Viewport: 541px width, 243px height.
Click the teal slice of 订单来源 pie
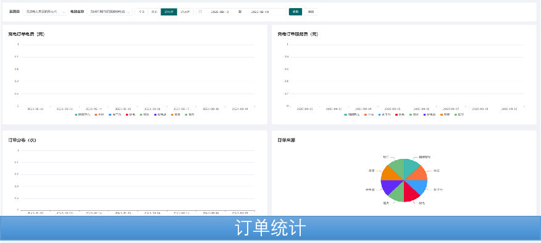[410, 168]
